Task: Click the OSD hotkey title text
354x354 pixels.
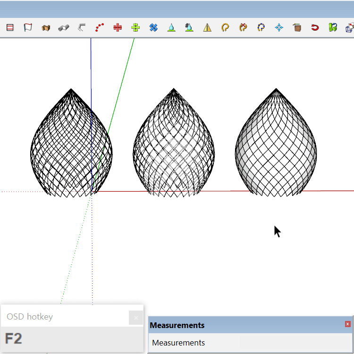Action: (30, 317)
